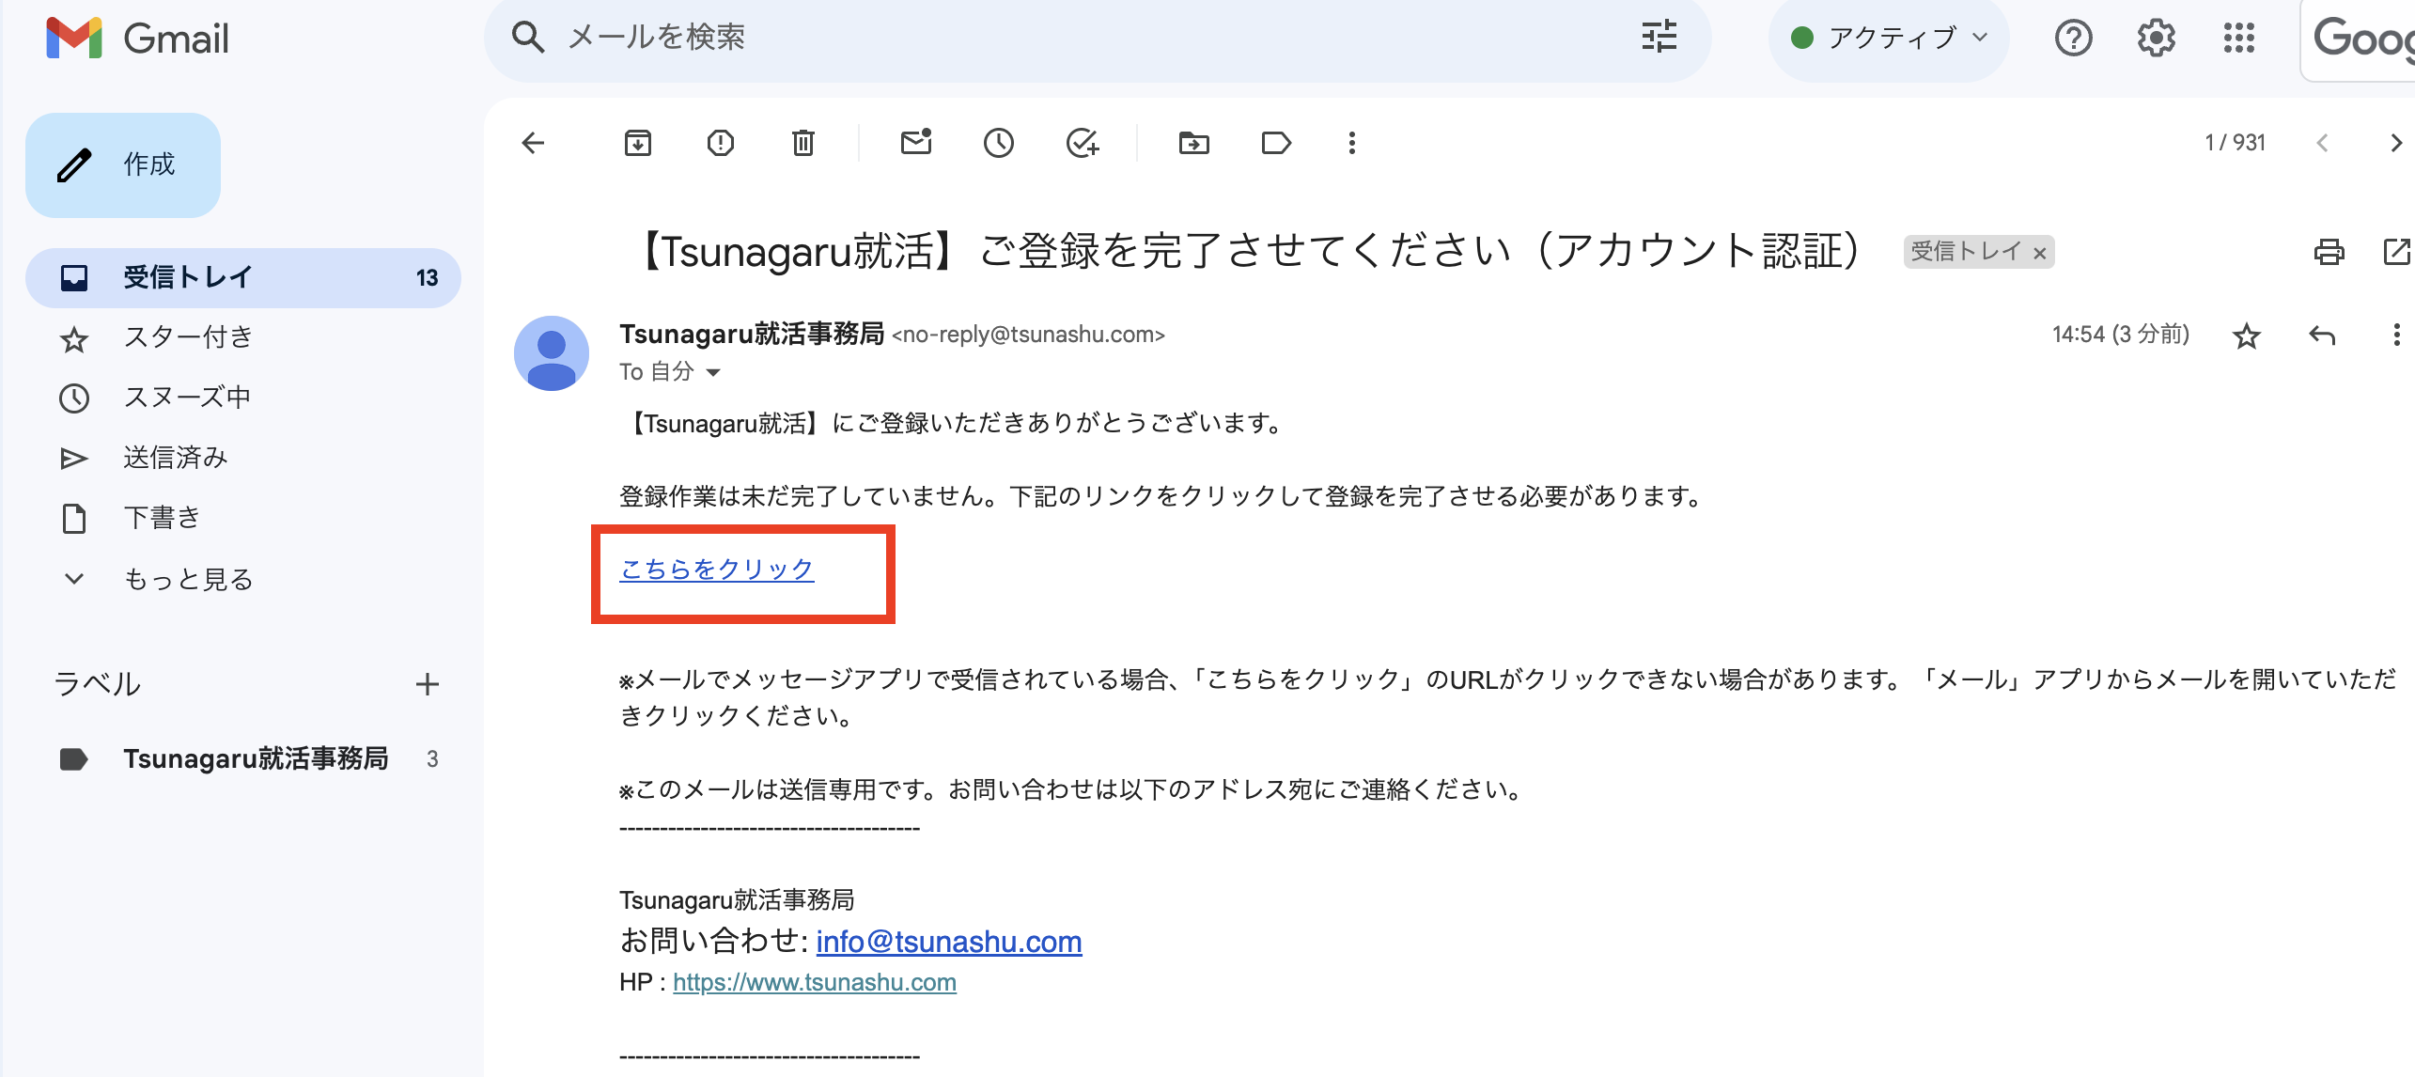The width and height of the screenshot is (2415, 1077).
Task: Mark email as unread
Action: (916, 142)
